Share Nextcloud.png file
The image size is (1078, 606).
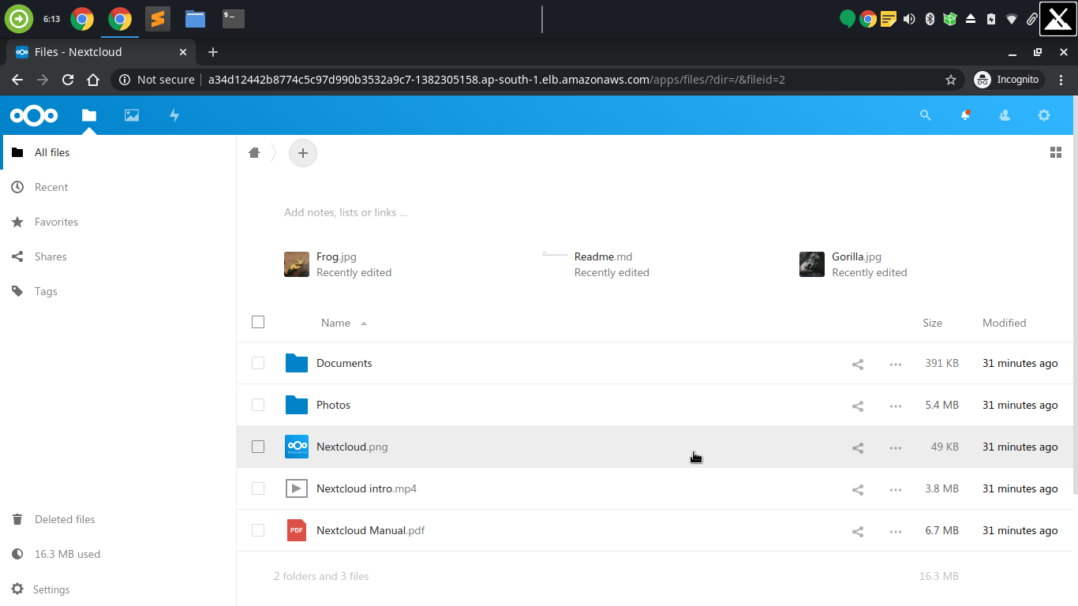point(858,447)
